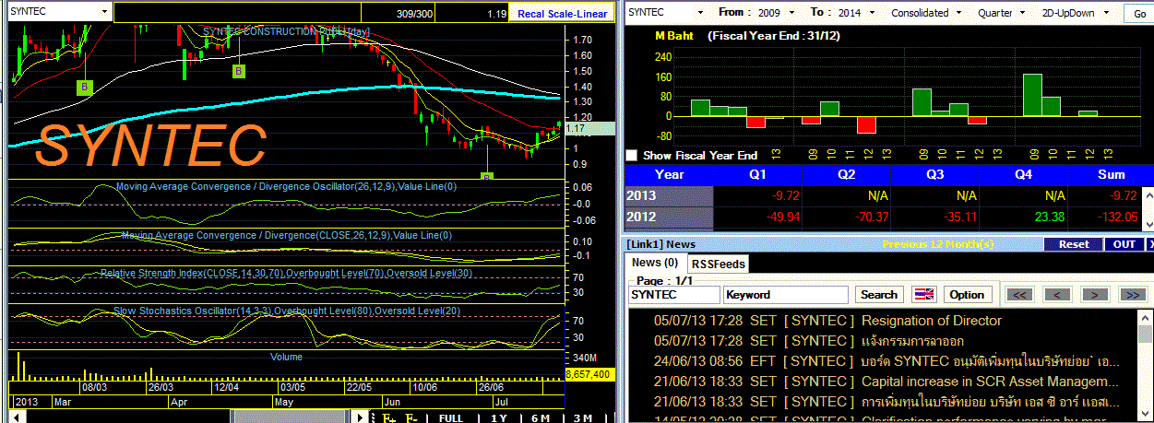Screen dimensions: 1154x423
Task: Click the Slow Stochastics Oscillator indicator title
Action: click(x=287, y=311)
